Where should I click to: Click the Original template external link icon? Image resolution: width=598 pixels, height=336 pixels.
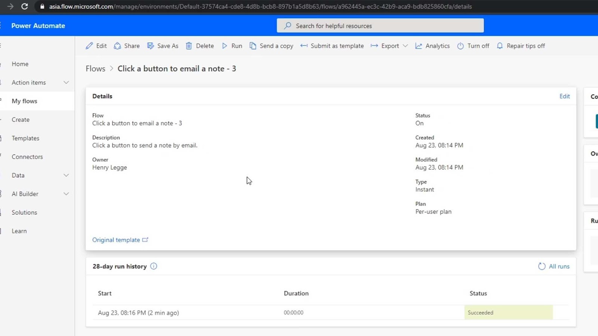145,240
